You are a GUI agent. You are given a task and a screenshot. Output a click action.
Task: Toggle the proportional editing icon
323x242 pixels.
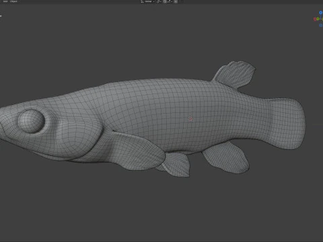[x=176, y=1]
